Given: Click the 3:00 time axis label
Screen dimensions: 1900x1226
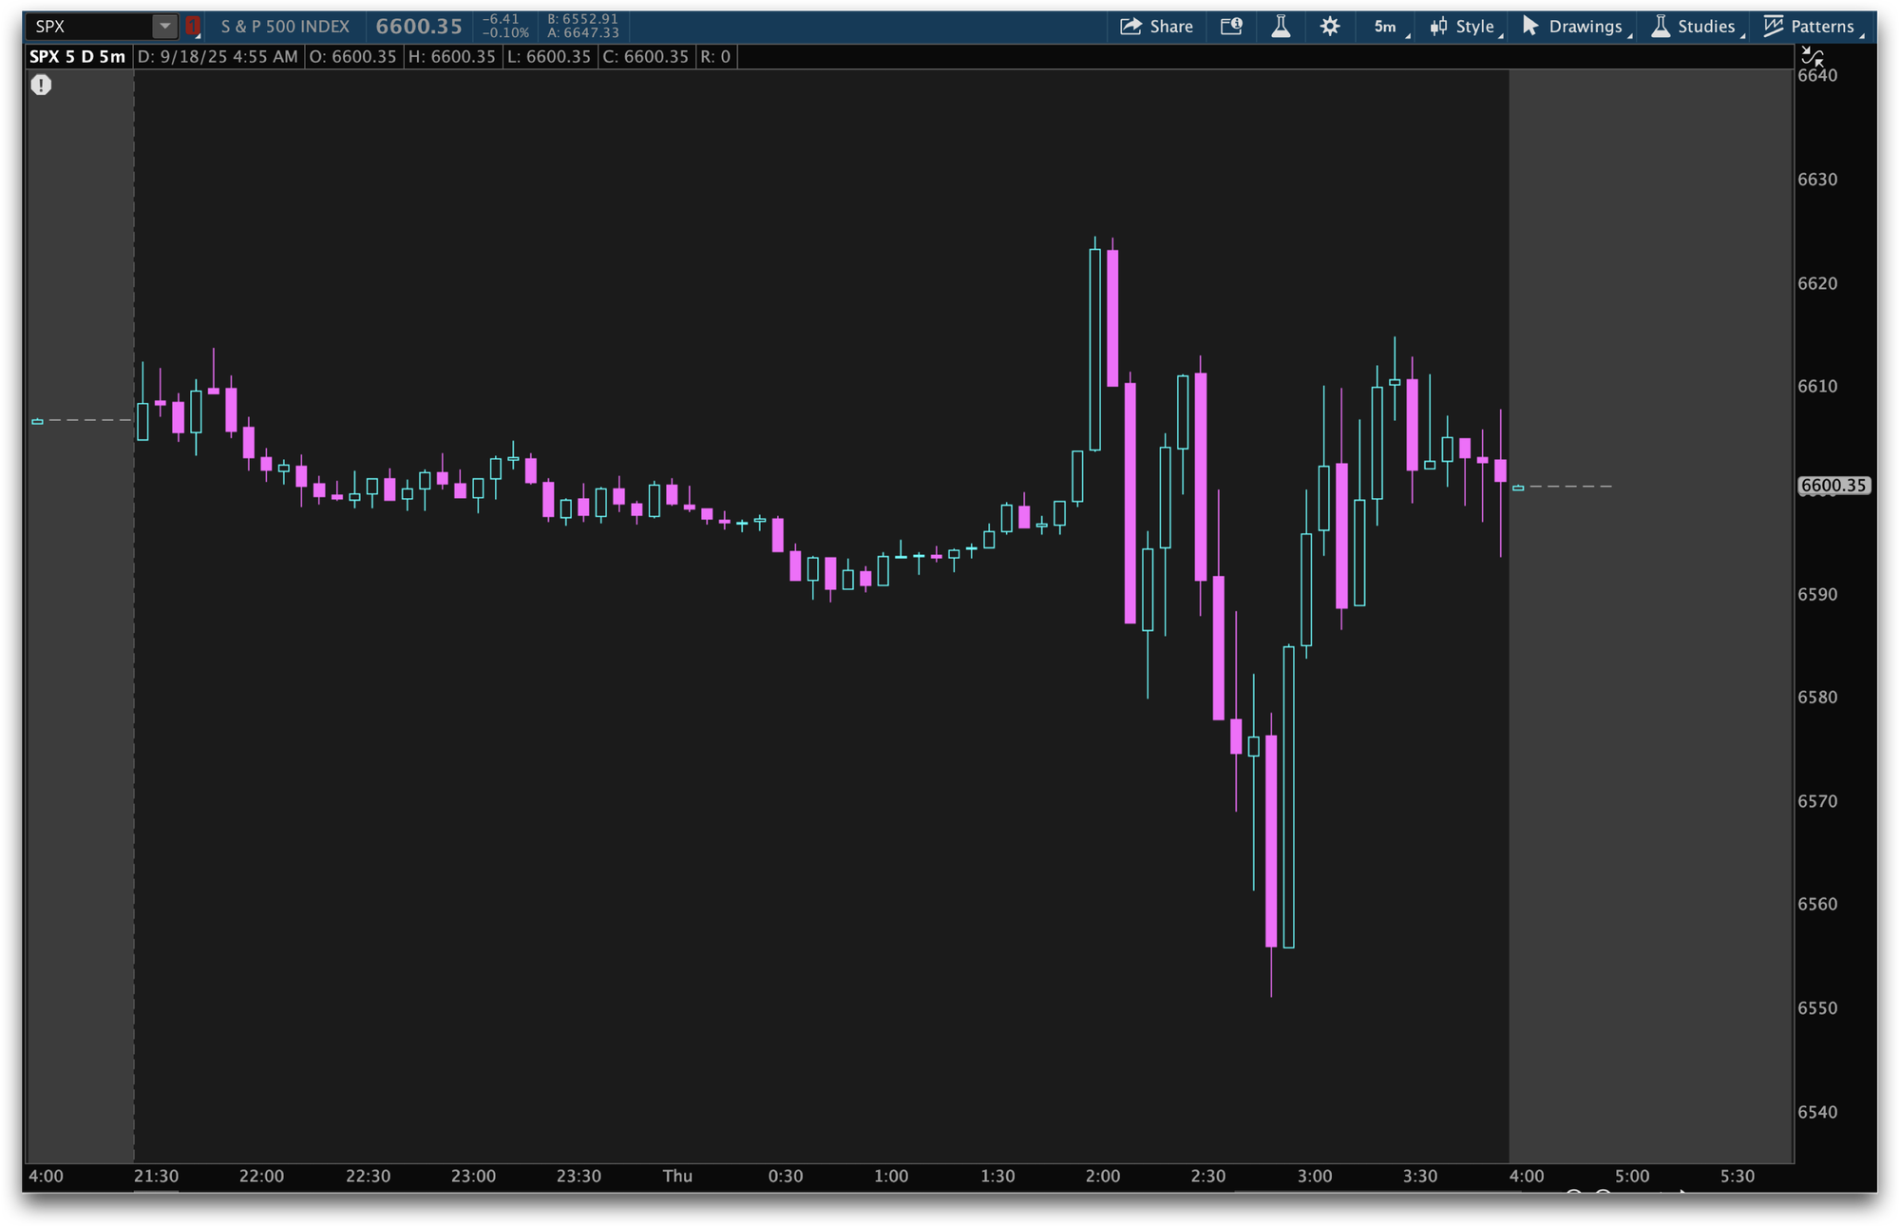Looking at the screenshot, I should (1315, 1176).
